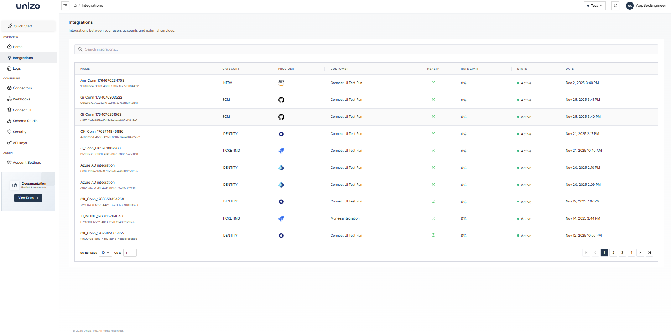Go to the next page arrow

pyautogui.click(x=640, y=253)
